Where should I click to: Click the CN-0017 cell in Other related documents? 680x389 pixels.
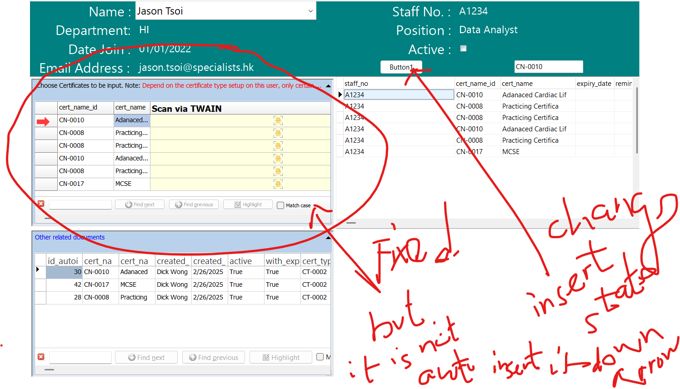(x=100, y=285)
